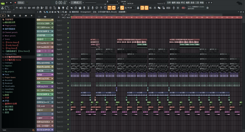The image size is (245, 132).
Task: Select the playlist paint brush tool
Action: click(x=47, y=12)
